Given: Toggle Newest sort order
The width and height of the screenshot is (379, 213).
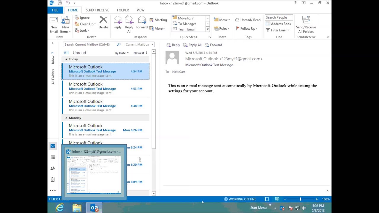Looking at the screenshot, I should pyautogui.click(x=140, y=53).
